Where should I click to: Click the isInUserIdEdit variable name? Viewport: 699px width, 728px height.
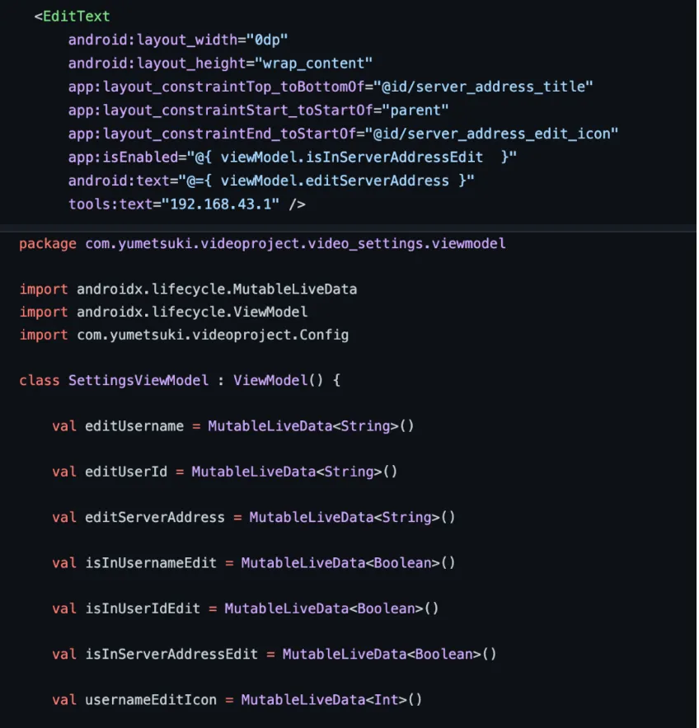click(x=143, y=608)
